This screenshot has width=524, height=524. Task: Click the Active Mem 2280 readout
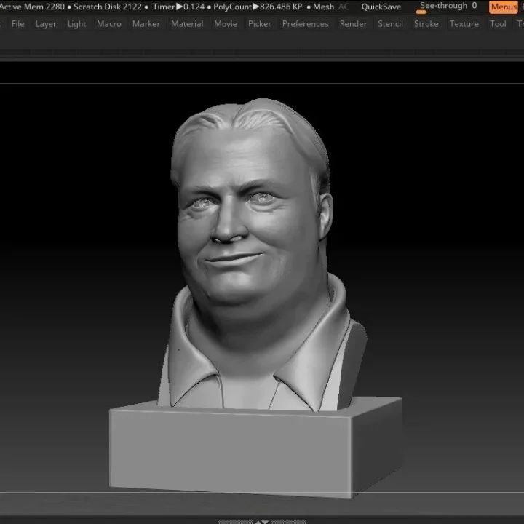click(x=32, y=7)
